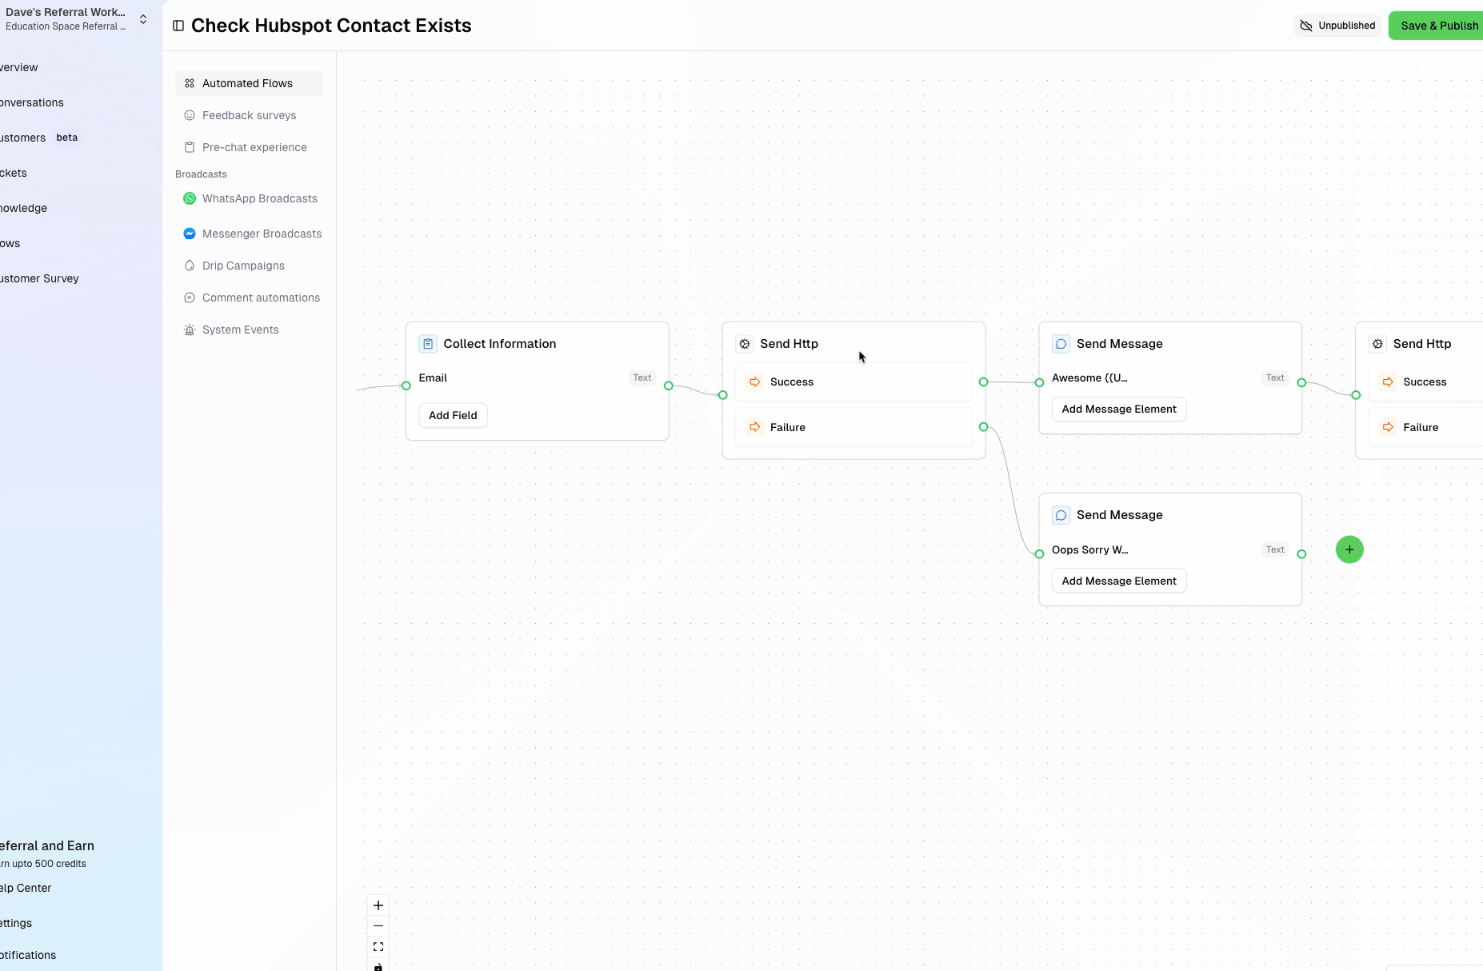Expand the workspace switcher chevrons

pyautogui.click(x=142, y=18)
